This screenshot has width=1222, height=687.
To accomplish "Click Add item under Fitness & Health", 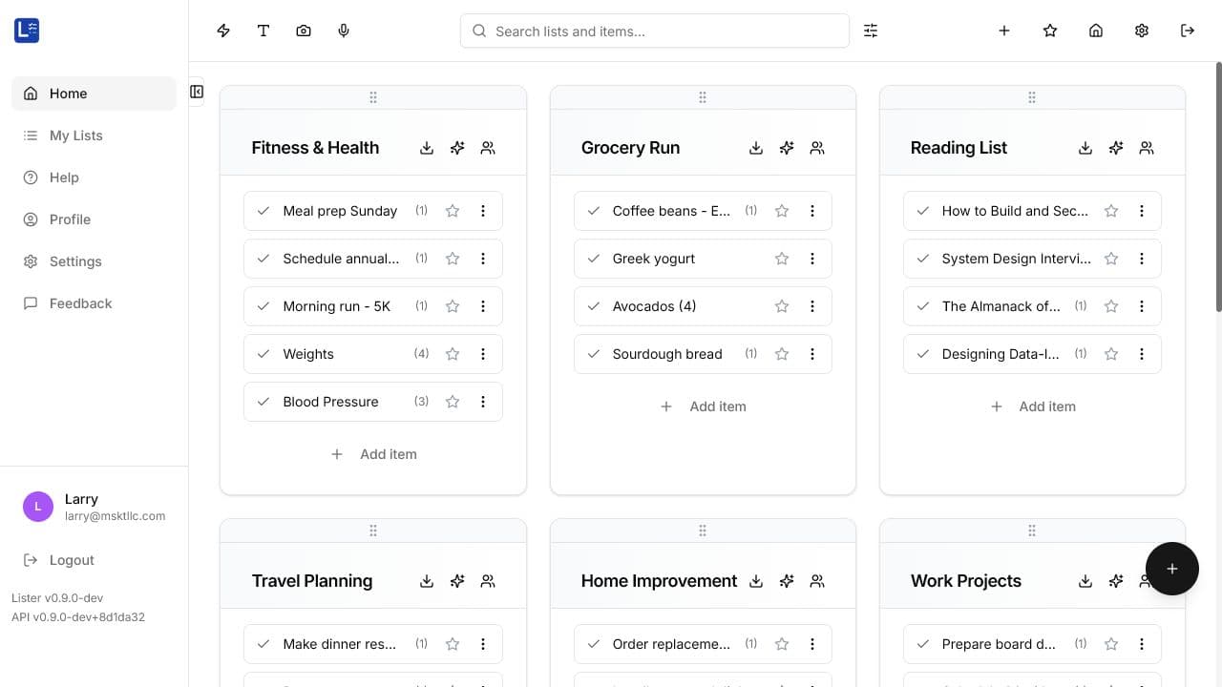I will 373,454.
